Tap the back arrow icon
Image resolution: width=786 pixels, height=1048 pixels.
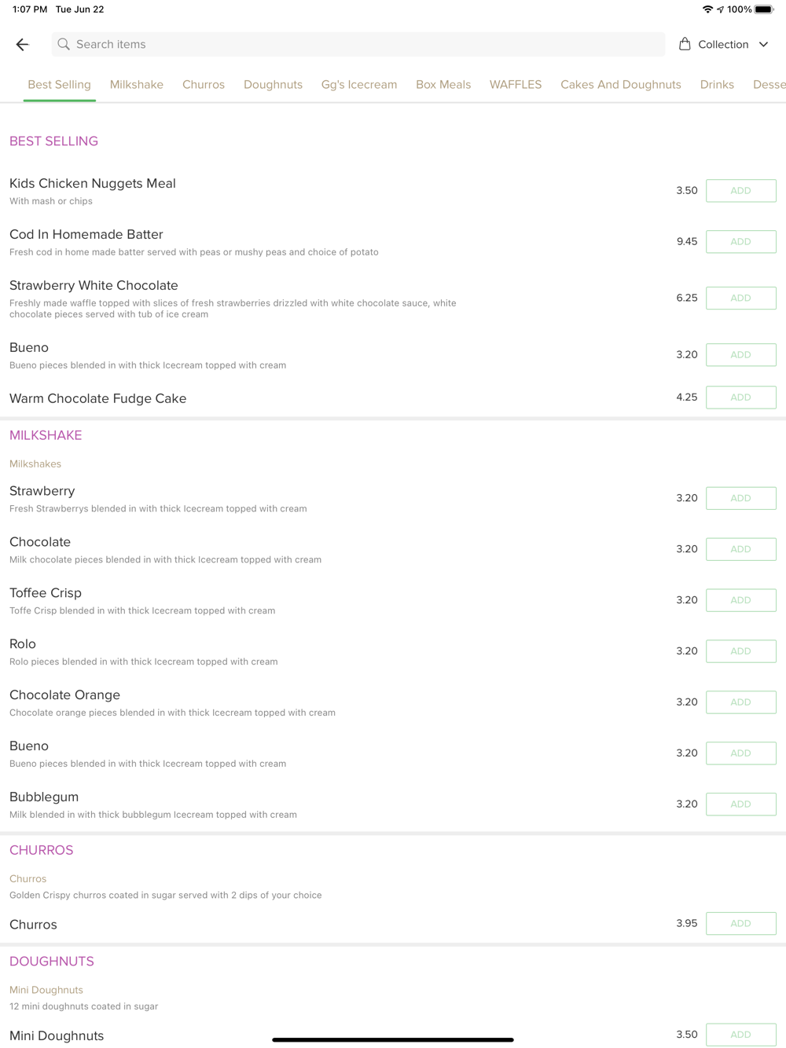click(x=23, y=45)
